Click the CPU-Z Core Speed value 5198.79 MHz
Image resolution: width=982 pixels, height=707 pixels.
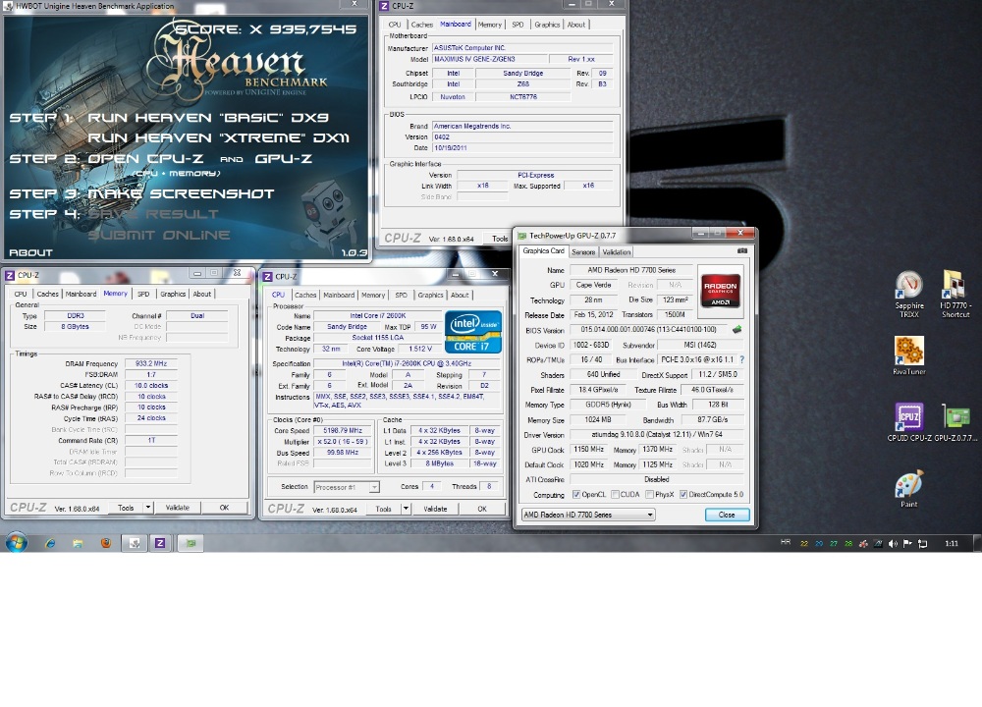pyautogui.click(x=342, y=431)
